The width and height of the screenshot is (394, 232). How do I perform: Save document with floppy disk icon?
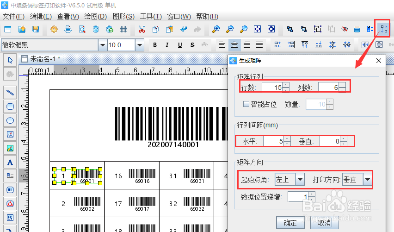tap(36, 30)
